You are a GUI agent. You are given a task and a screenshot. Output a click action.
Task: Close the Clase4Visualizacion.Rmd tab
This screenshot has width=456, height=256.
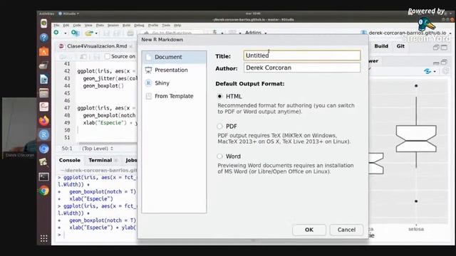click(131, 46)
